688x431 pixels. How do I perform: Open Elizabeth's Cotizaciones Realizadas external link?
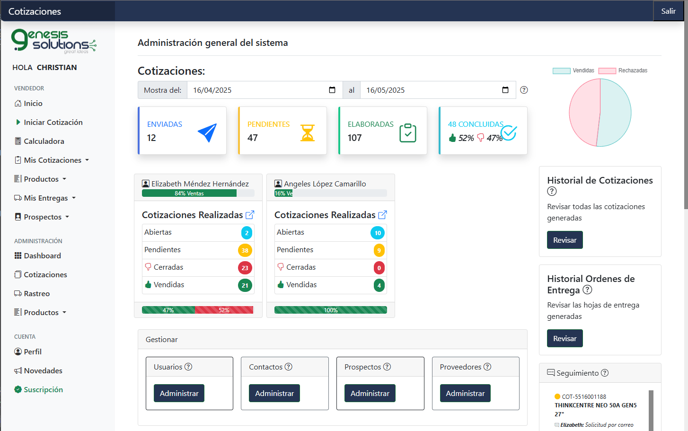(250, 215)
